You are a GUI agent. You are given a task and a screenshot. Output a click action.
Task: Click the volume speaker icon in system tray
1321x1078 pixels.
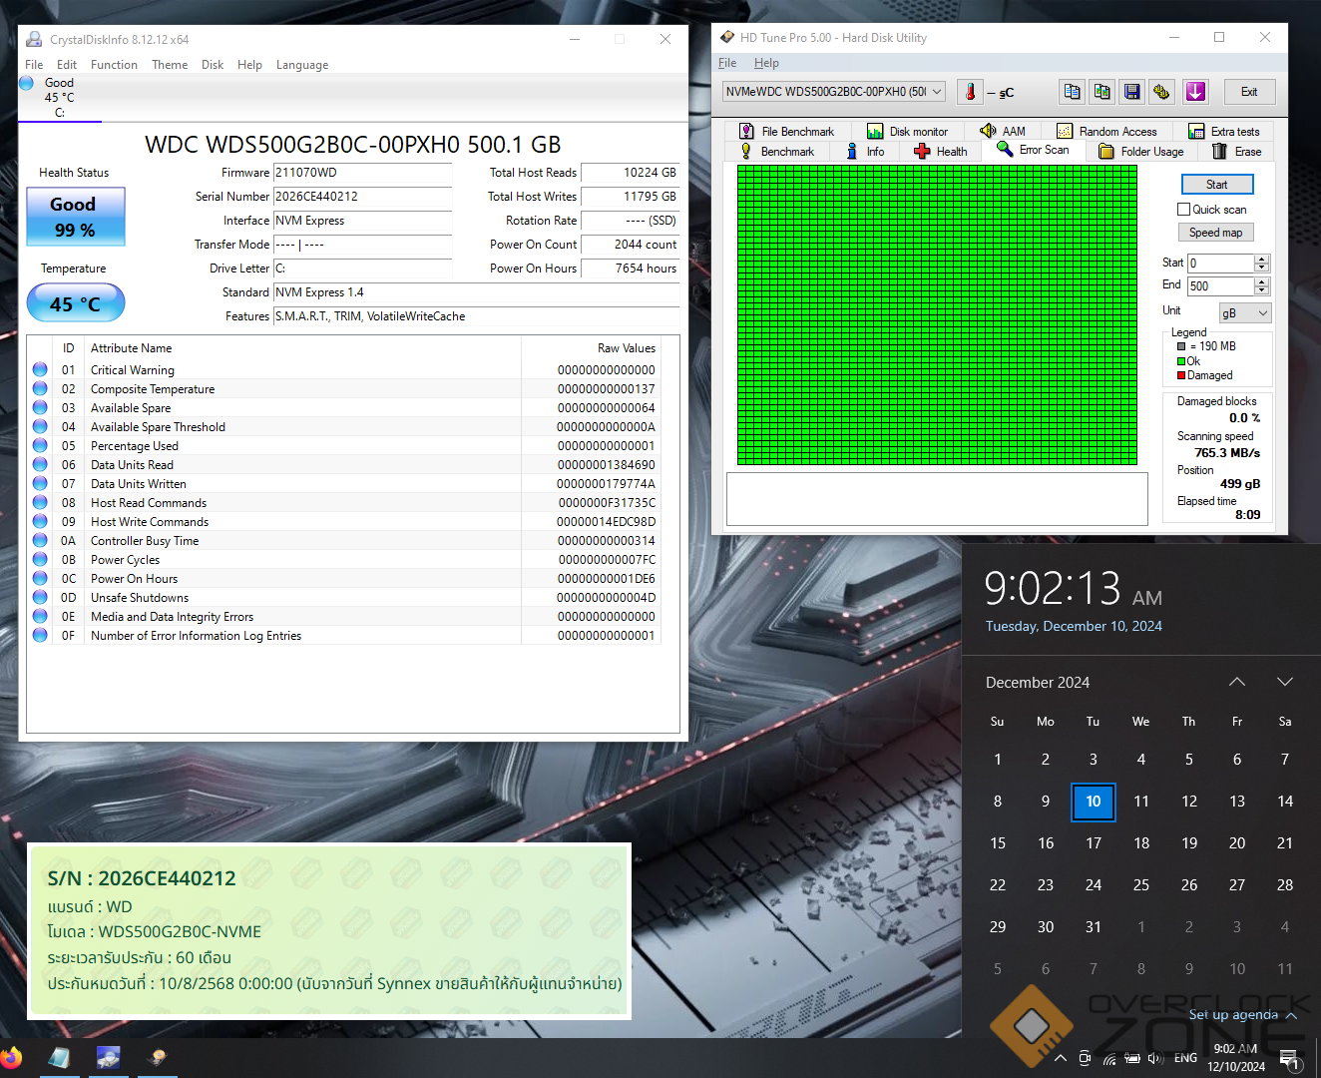click(1155, 1058)
